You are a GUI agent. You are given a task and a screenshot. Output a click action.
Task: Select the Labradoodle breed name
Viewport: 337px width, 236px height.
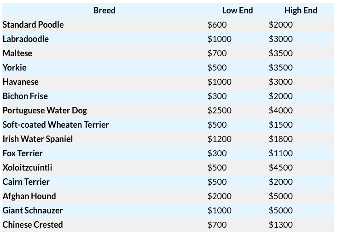tap(26, 39)
